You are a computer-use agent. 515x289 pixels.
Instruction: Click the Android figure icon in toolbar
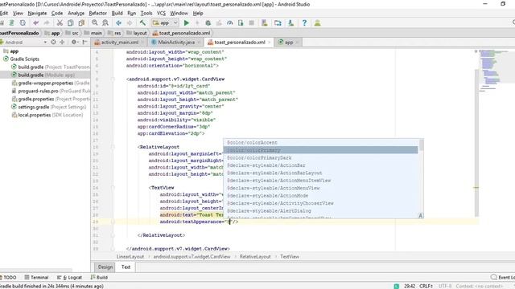[317, 23]
